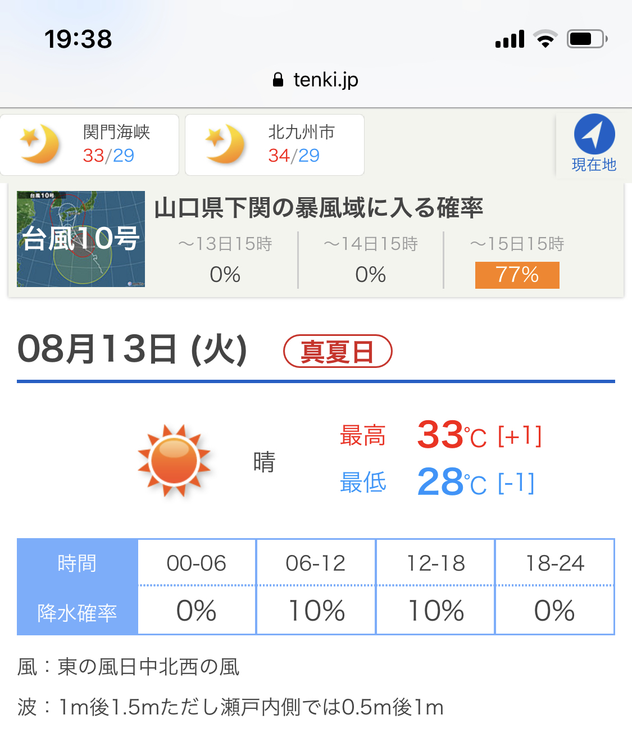This screenshot has height=737, width=632.
Task: Tap the battery status icon
Action: point(586,39)
